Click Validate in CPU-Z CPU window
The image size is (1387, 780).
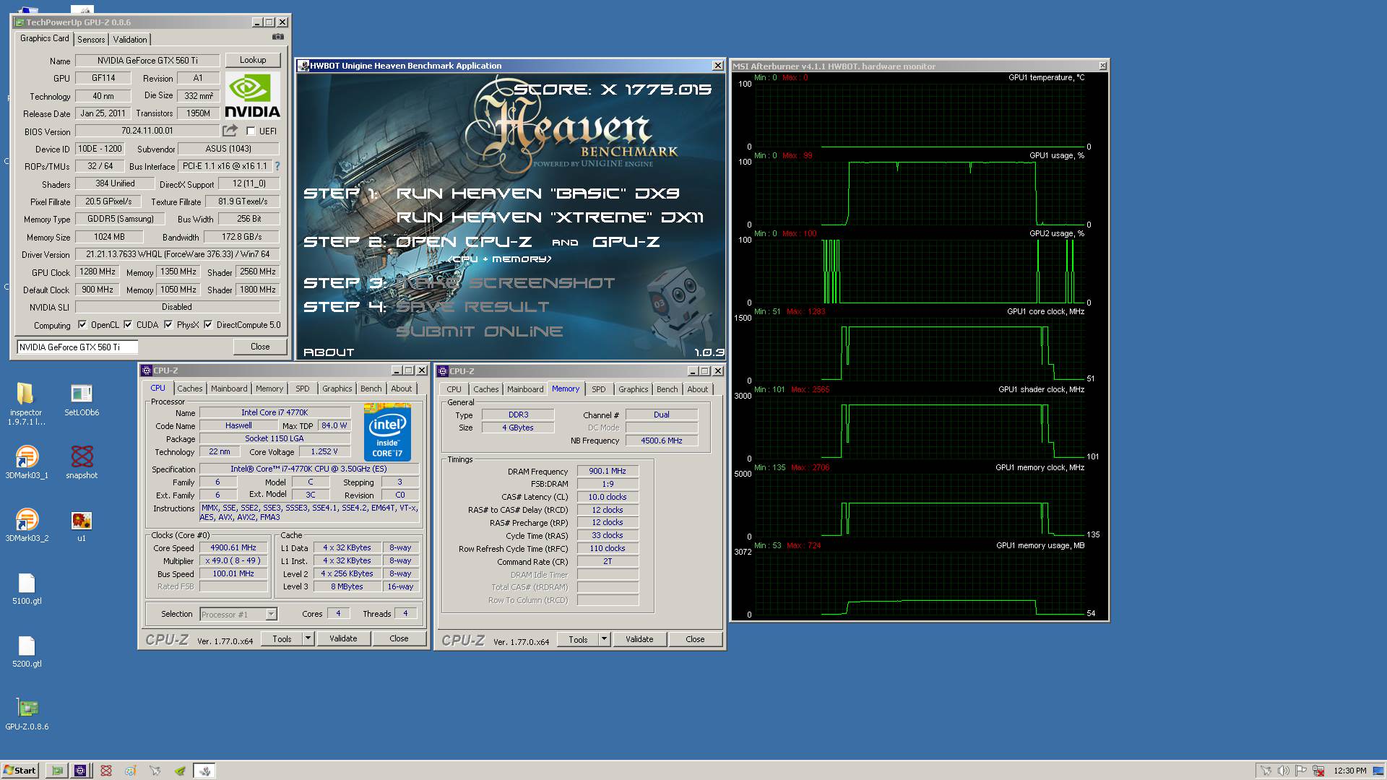coord(343,638)
